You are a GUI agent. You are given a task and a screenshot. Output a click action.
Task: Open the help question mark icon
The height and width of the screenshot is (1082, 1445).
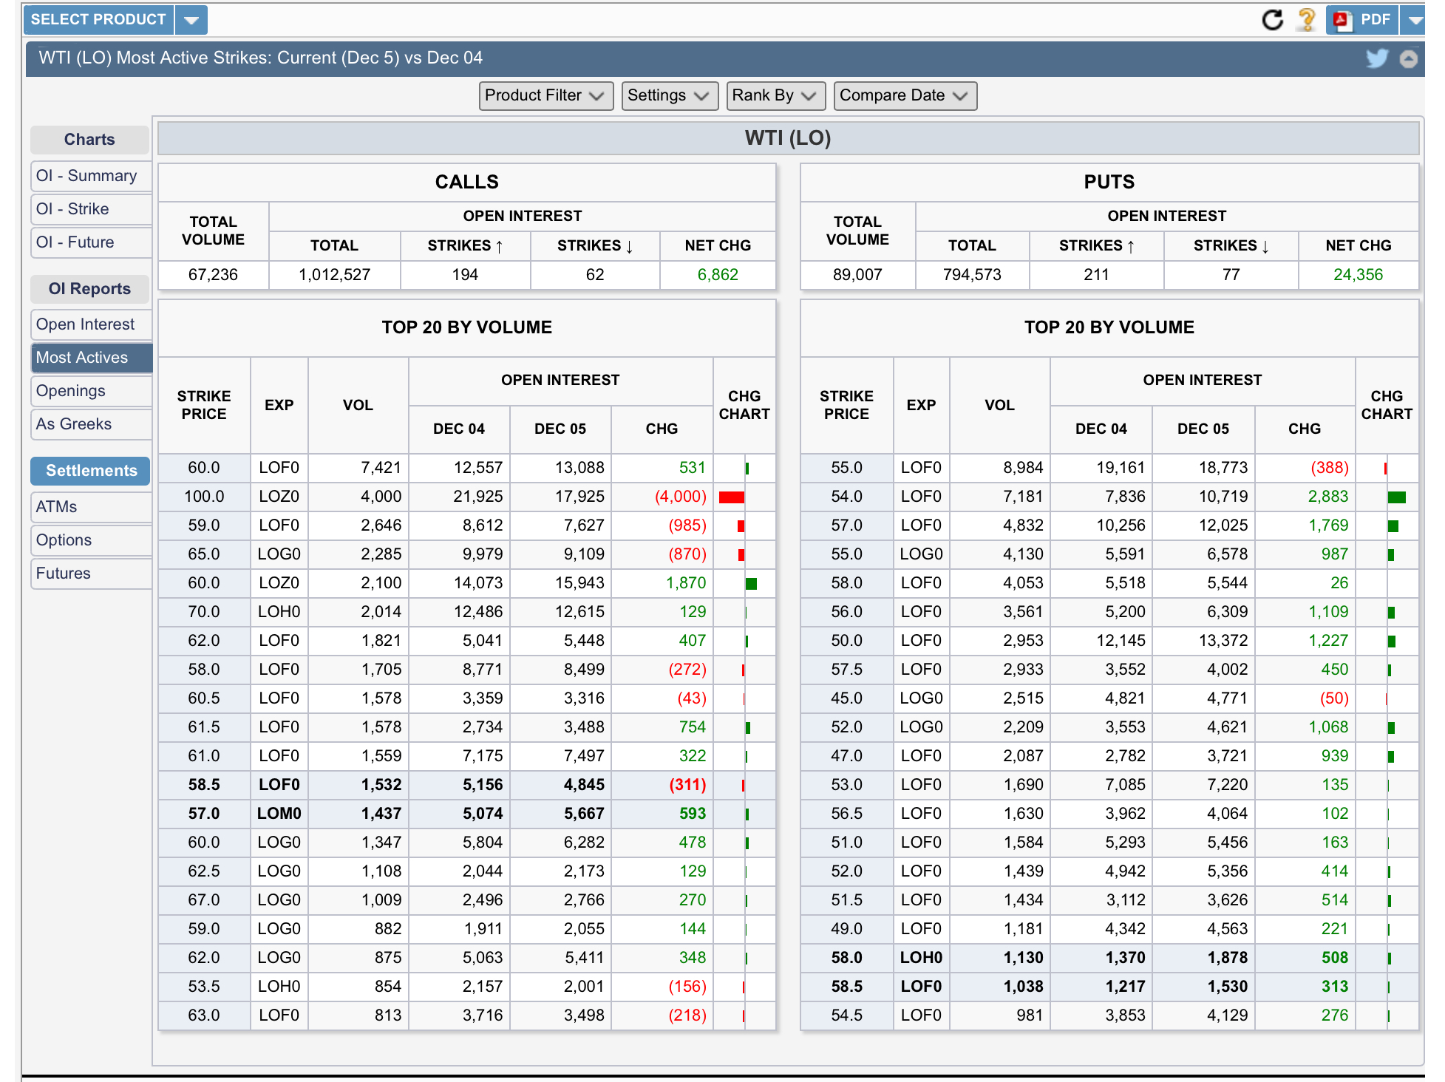[x=1307, y=20]
